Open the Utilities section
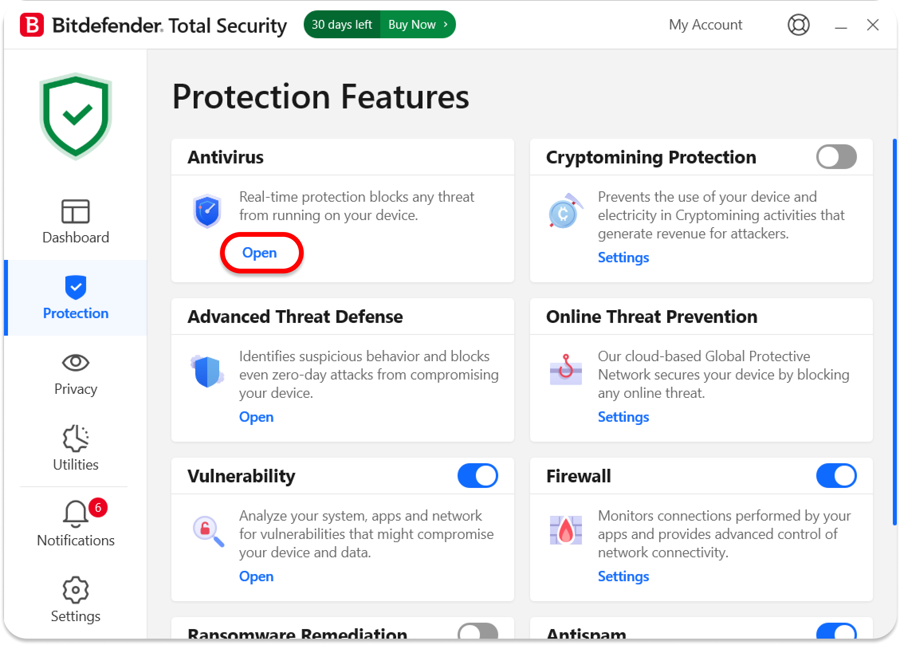900x645 pixels. point(76,449)
